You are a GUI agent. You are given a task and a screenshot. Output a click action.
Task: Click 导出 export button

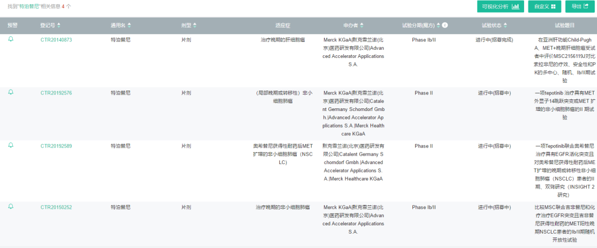[580, 7]
